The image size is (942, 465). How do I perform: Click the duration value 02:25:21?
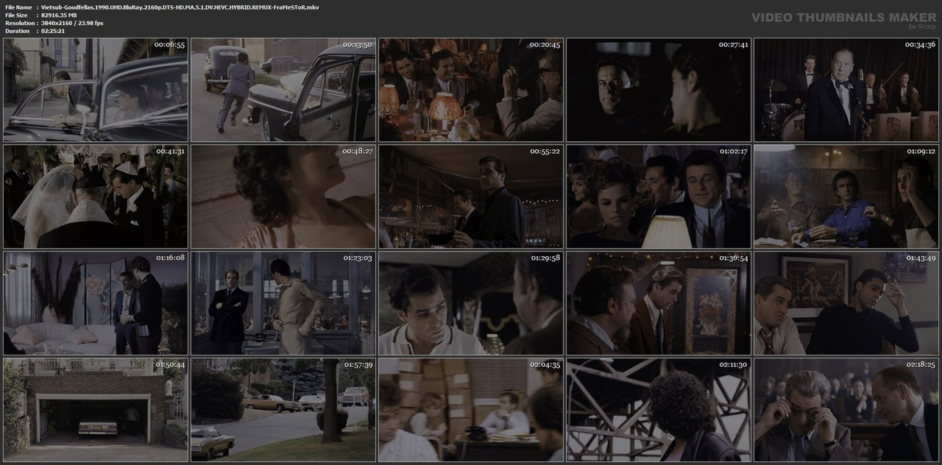(x=54, y=31)
